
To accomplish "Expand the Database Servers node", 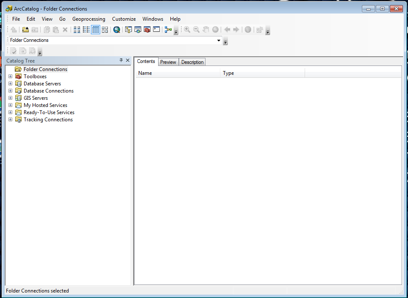I will [x=11, y=83].
